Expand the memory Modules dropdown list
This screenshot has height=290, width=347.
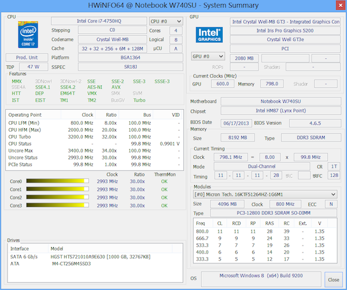(x=265, y=195)
